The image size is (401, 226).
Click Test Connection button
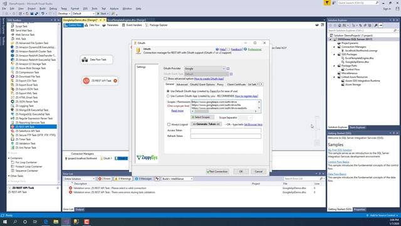click(217, 171)
